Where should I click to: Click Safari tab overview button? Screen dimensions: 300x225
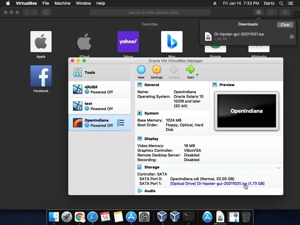coord(285,12)
